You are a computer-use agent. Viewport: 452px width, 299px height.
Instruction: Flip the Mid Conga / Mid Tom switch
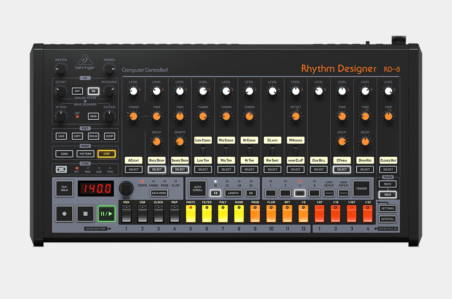[x=226, y=151]
